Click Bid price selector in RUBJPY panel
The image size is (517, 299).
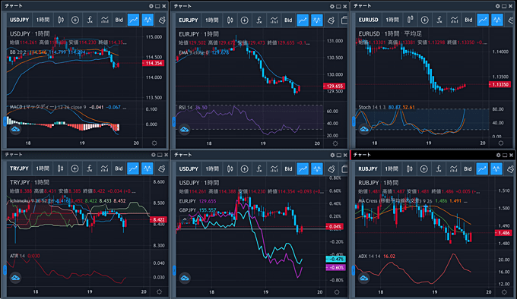(x=468, y=169)
